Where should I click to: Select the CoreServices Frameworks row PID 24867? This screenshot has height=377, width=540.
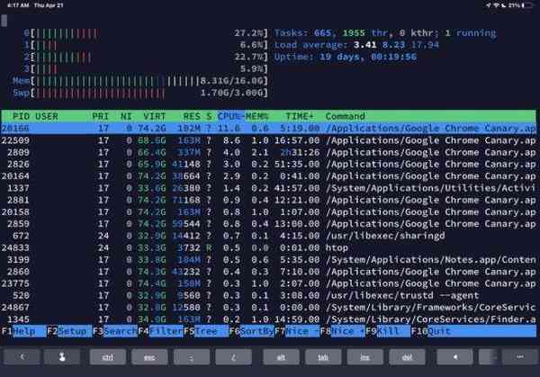click(x=268, y=308)
